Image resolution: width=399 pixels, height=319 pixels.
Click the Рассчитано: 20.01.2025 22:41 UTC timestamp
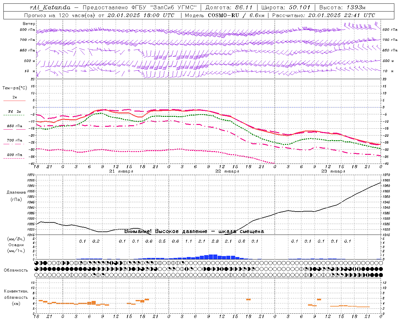coord(324,15)
